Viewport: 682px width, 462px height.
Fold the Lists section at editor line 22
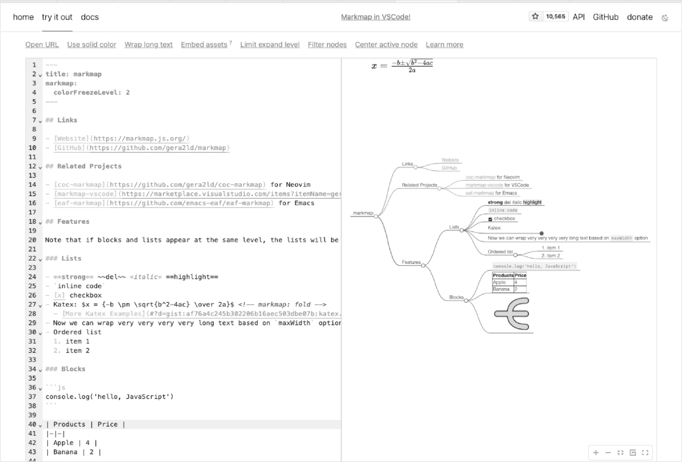click(40, 259)
